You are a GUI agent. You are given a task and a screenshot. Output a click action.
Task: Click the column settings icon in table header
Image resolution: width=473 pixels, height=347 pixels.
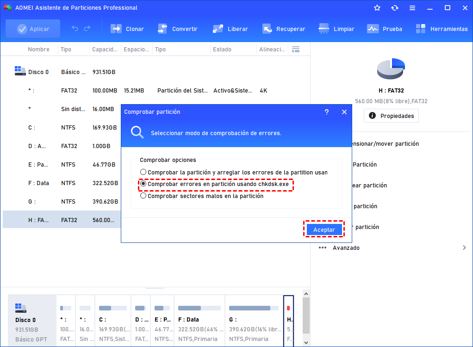point(296,49)
